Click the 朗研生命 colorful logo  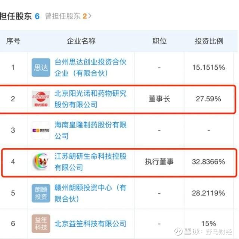(41, 162)
